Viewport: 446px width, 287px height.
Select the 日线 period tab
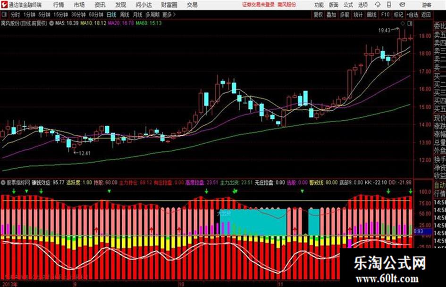click(111, 15)
